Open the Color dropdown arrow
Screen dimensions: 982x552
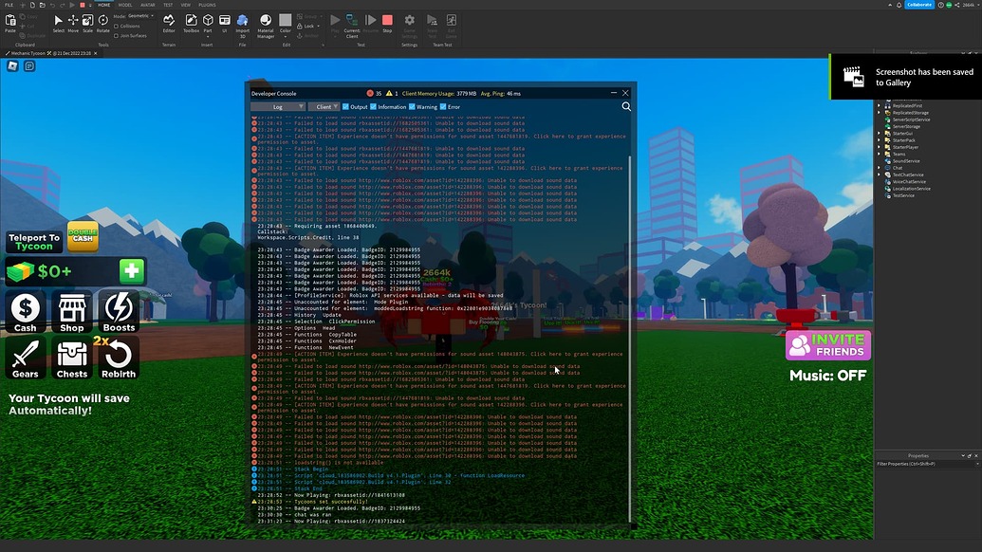(285, 36)
